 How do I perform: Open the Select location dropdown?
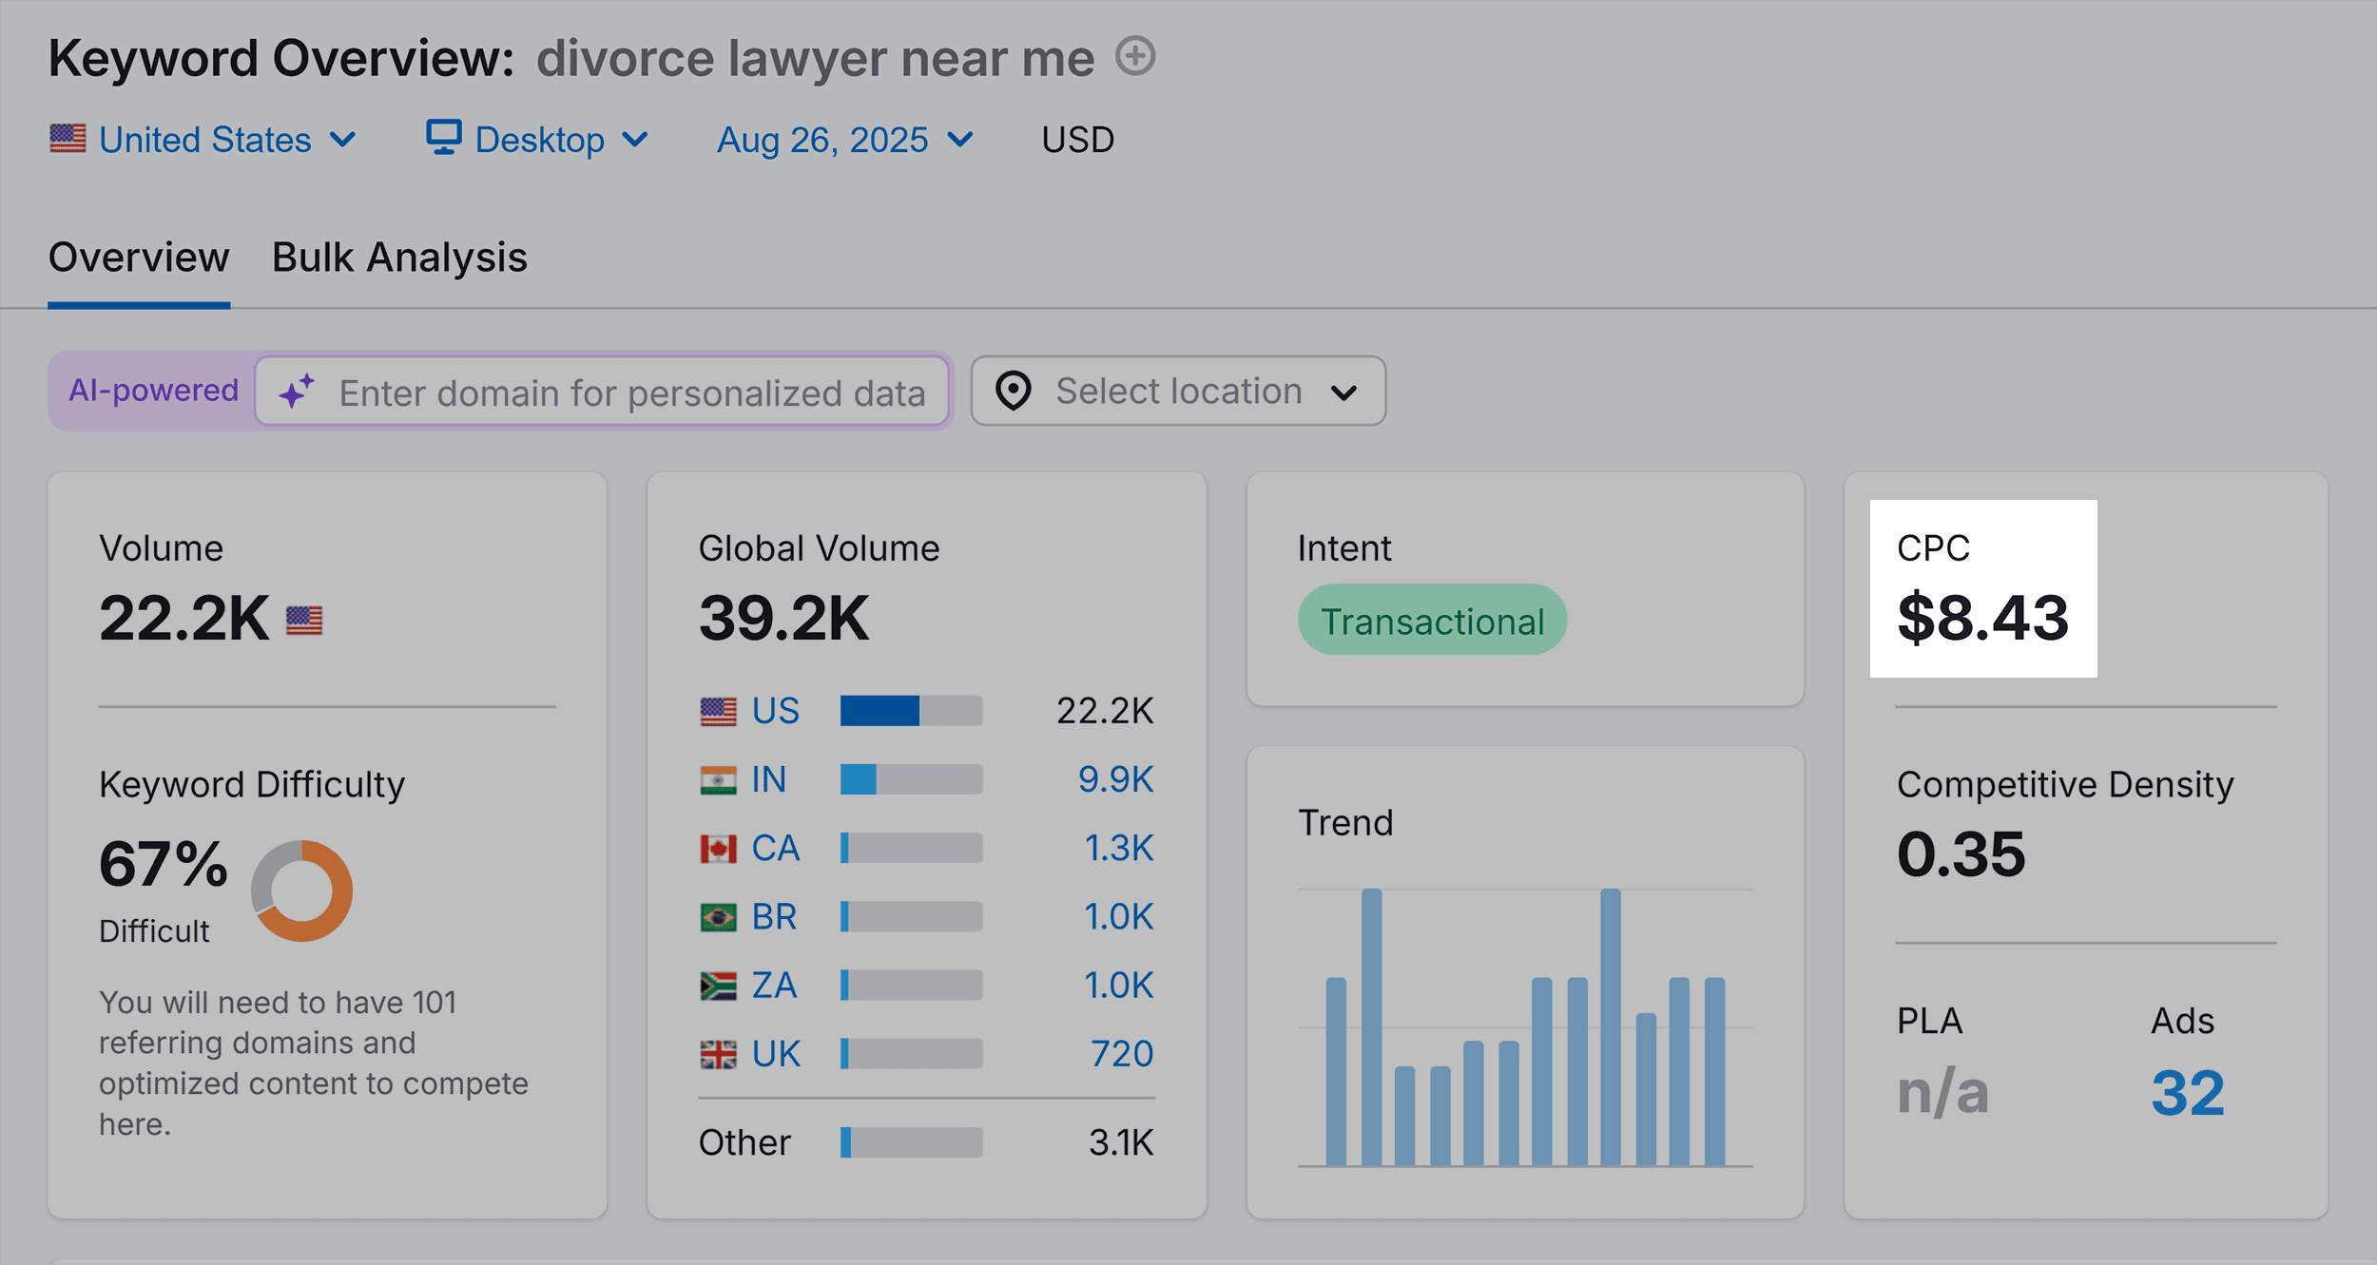[1178, 391]
